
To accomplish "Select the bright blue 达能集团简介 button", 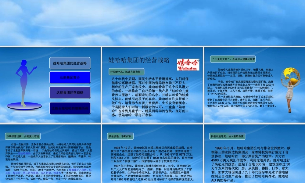I will click(x=70, y=77).
